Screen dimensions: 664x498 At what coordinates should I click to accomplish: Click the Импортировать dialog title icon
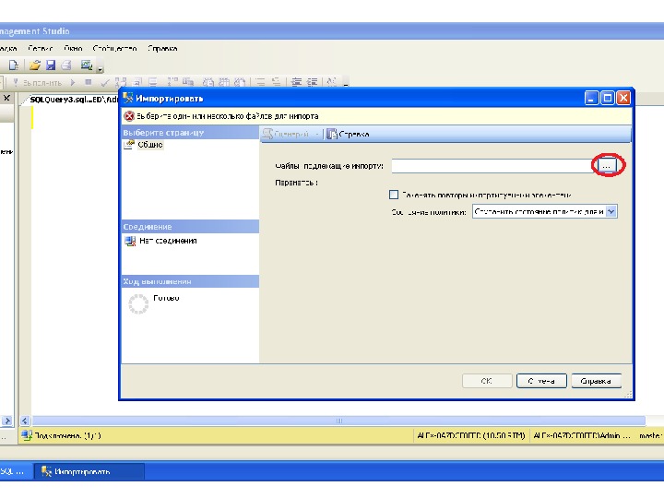[127, 99]
